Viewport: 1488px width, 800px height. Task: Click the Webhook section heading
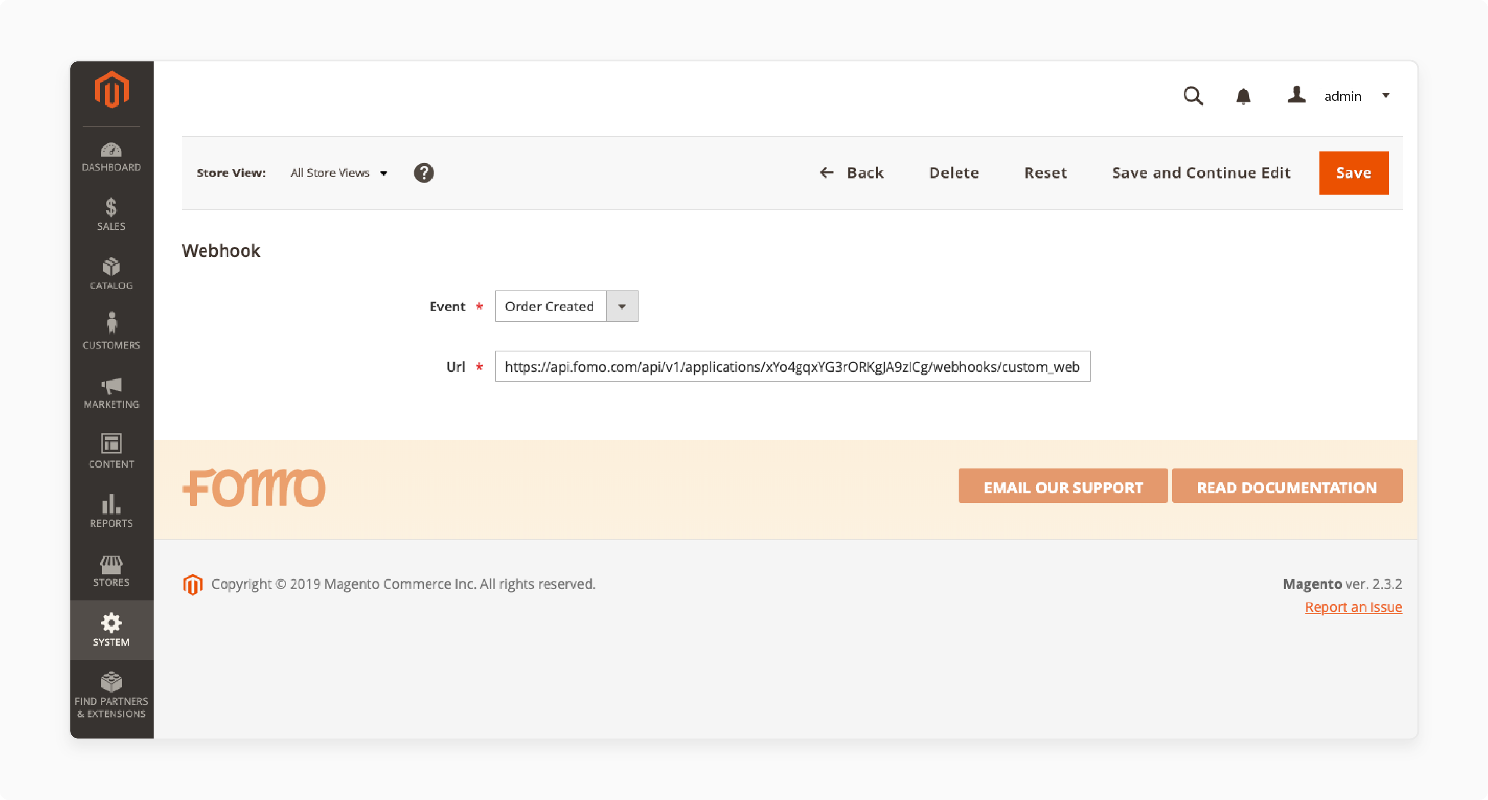tap(220, 251)
